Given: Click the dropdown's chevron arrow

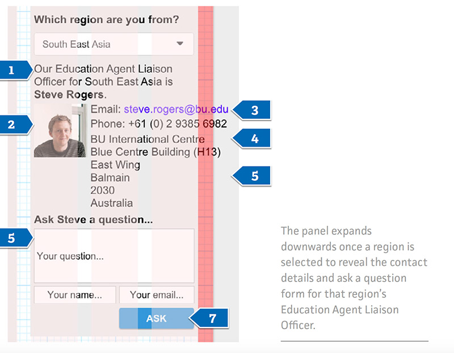Looking at the screenshot, I should pyautogui.click(x=180, y=44).
